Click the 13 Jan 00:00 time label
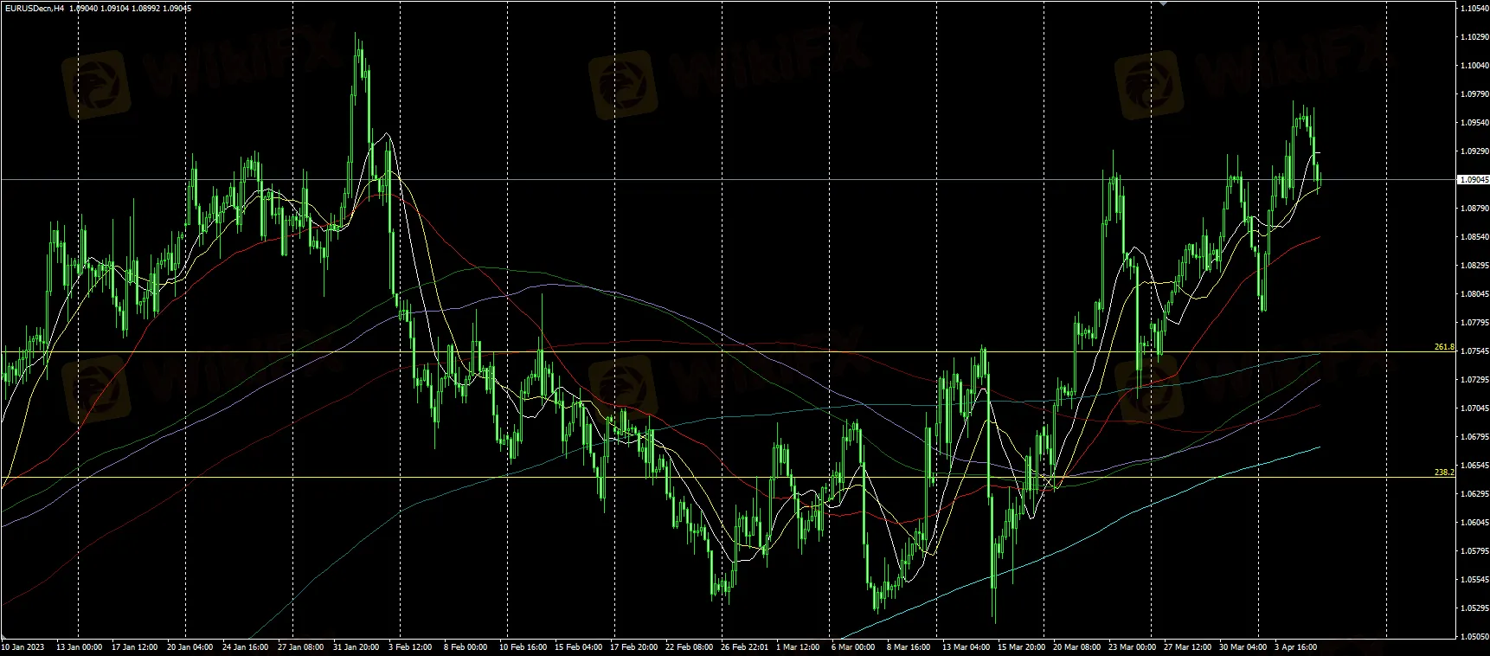 pos(80,647)
